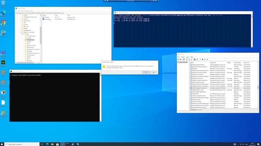Click registry tree scroll down arrow
The width and height of the screenshot is (261, 146).
point(41,61)
